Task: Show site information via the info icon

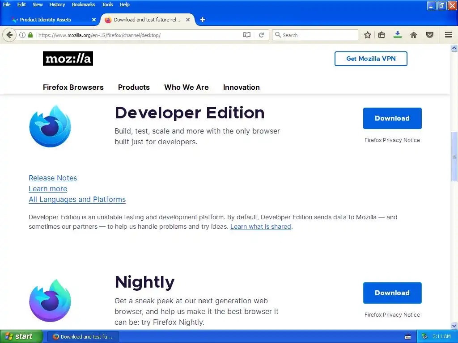Action: pyautogui.click(x=22, y=35)
